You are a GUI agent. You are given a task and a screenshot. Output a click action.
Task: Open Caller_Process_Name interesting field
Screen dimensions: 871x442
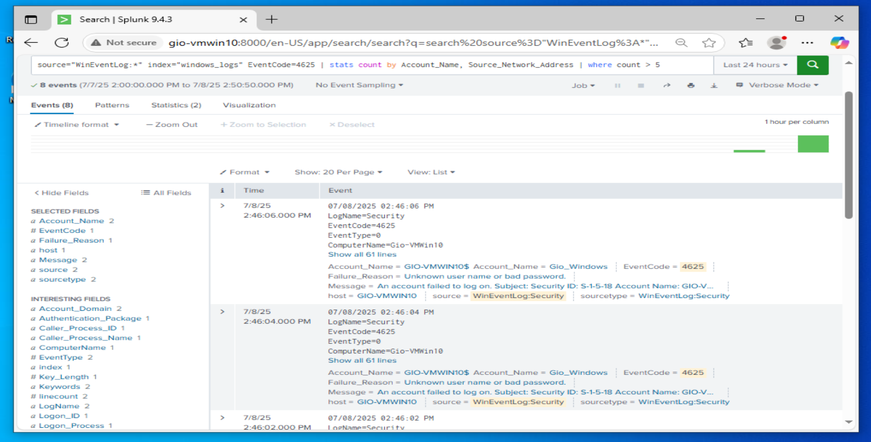coord(86,338)
